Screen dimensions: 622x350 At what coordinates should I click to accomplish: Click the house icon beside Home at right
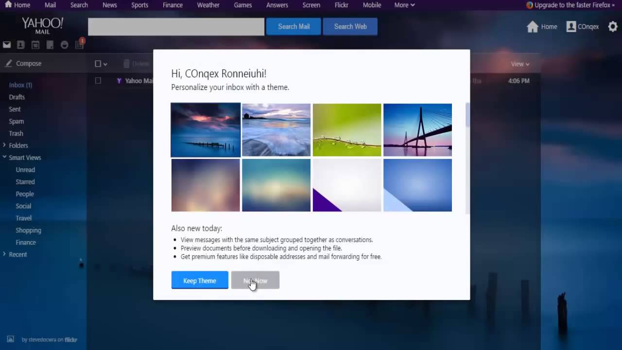coord(533,27)
